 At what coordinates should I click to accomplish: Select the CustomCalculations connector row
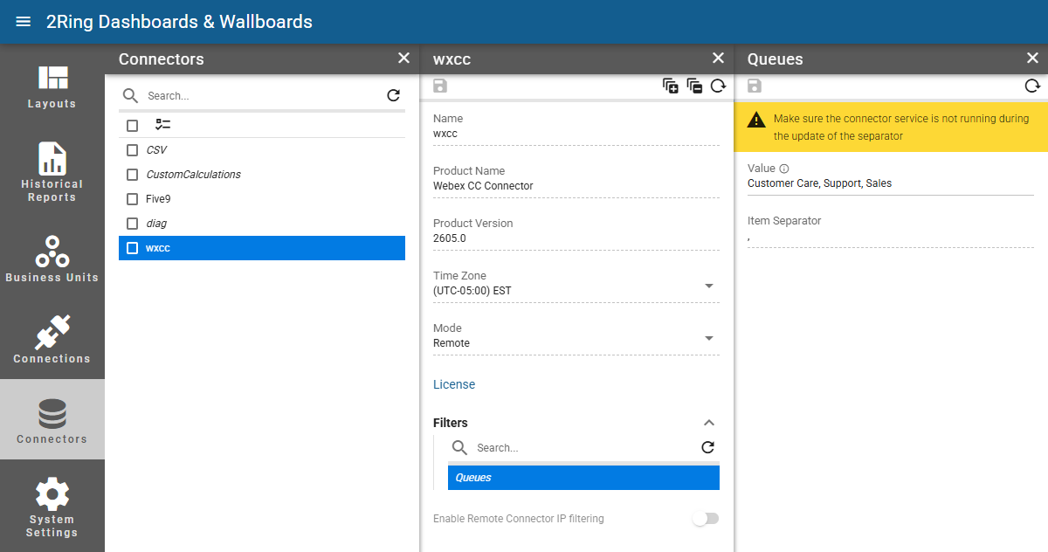pyautogui.click(x=262, y=175)
